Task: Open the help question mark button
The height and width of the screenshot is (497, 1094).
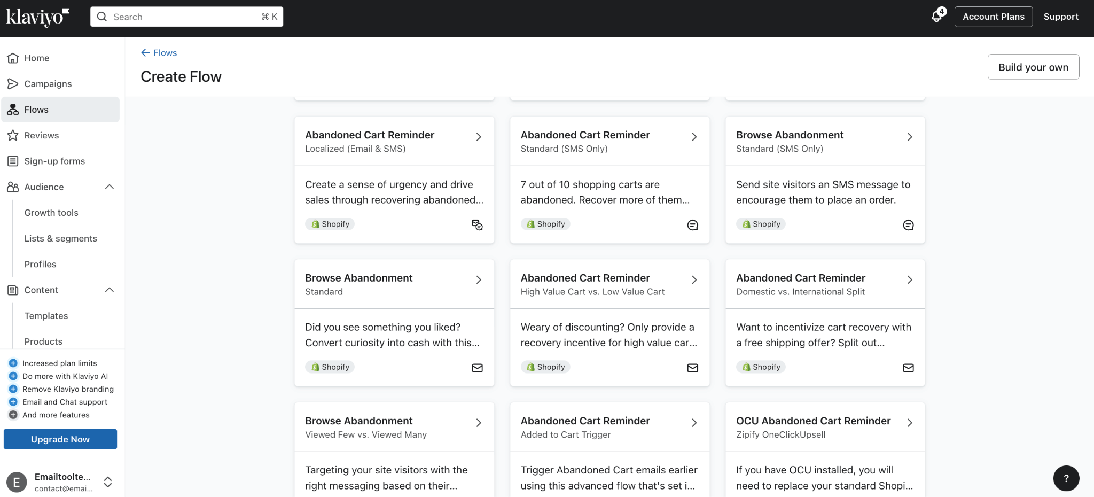Action: pyautogui.click(x=1066, y=478)
